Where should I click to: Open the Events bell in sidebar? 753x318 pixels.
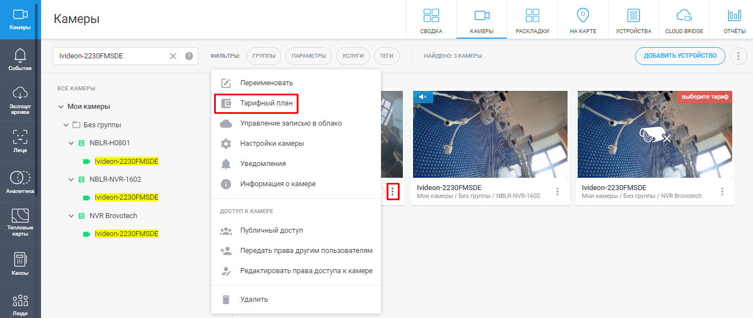point(20,59)
